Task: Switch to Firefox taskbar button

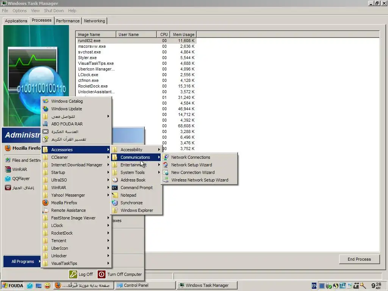Action: (83, 285)
